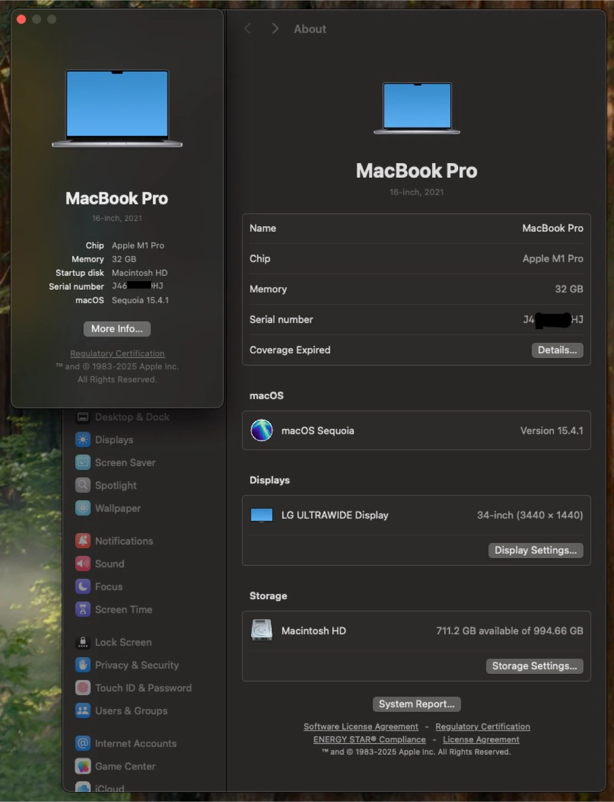
Task: Click the Memory value 32 GB in Settings
Action: [x=569, y=289]
